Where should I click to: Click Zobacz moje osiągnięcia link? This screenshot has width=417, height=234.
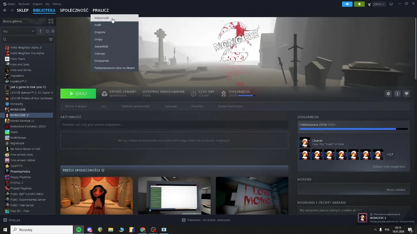(389, 166)
